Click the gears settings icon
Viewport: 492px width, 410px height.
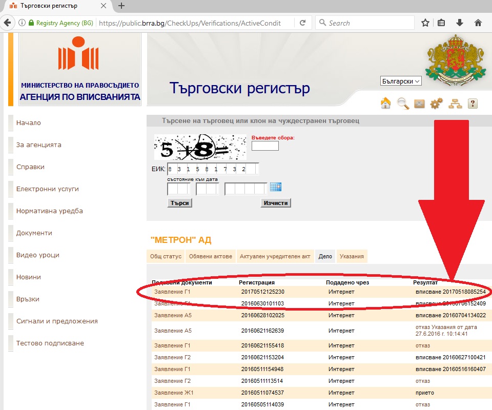[436, 104]
